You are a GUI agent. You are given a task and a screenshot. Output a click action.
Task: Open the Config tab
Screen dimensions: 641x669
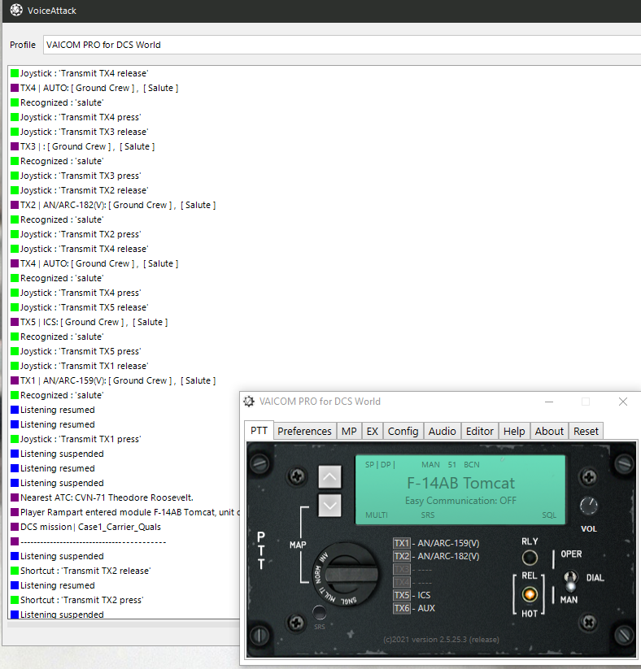pos(403,432)
